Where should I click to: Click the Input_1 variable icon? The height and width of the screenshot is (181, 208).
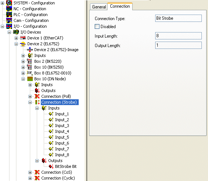(x=51, y=114)
